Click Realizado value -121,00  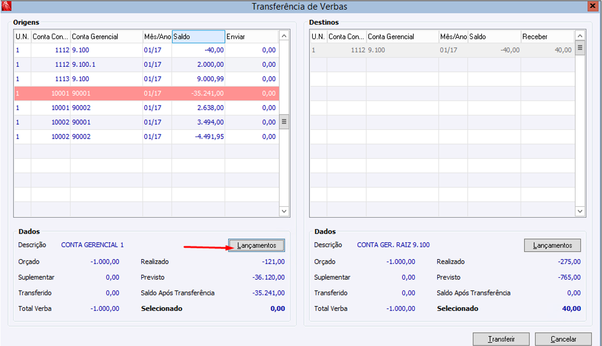tap(273, 262)
